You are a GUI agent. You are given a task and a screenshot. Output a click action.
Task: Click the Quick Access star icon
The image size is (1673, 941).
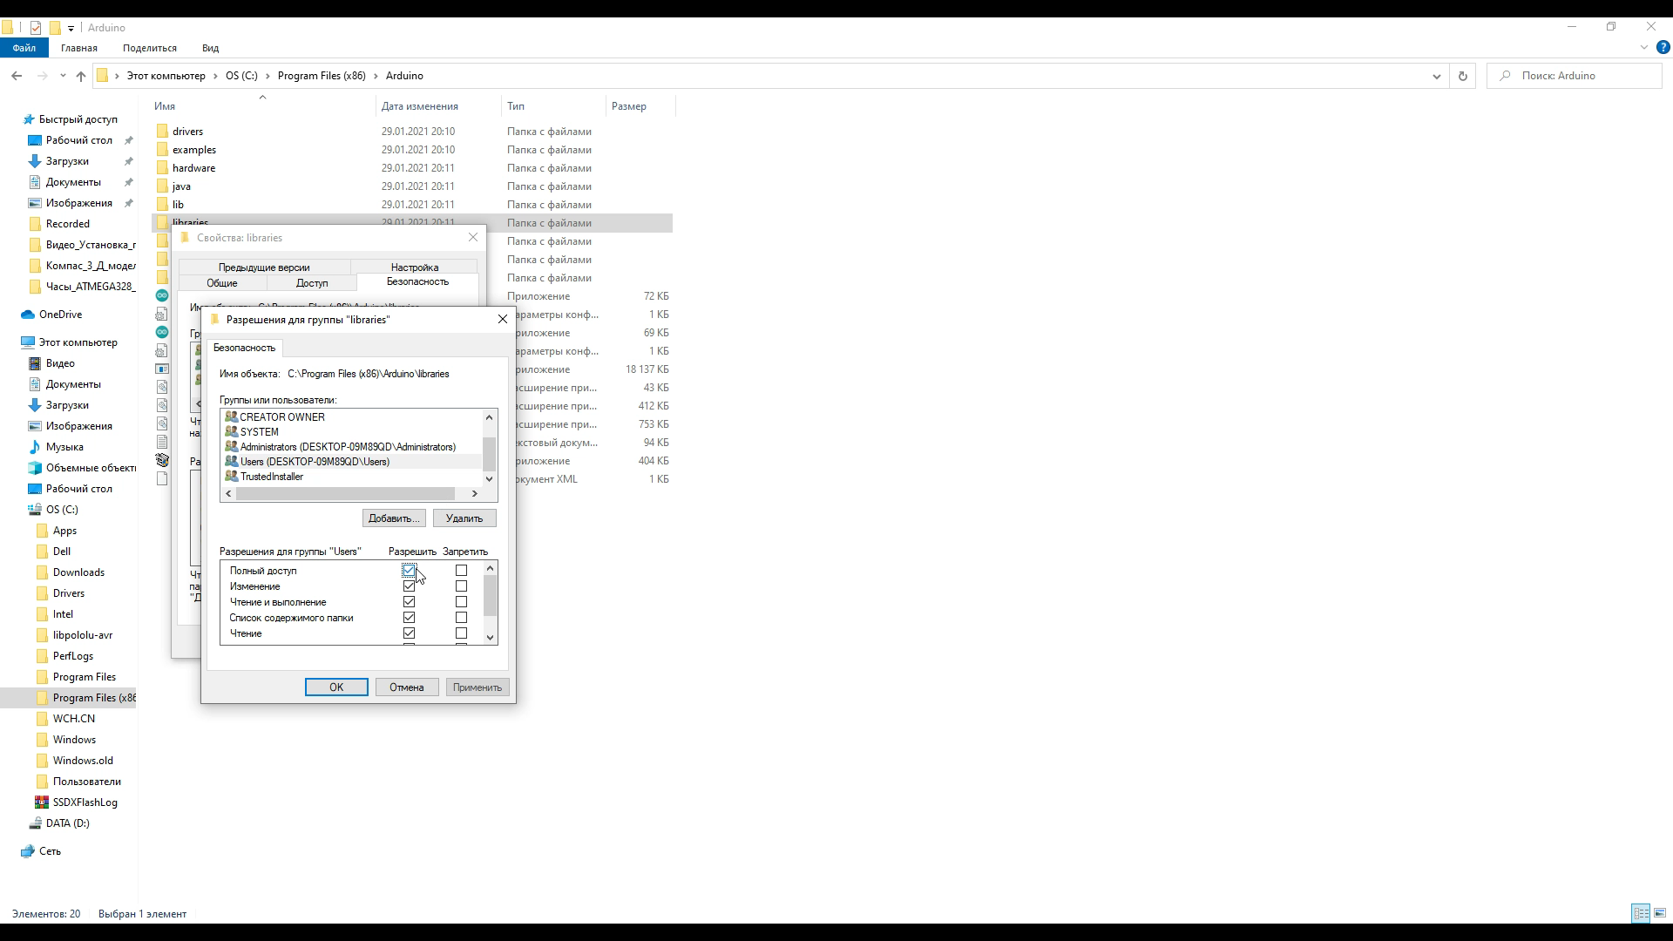pyautogui.click(x=28, y=119)
